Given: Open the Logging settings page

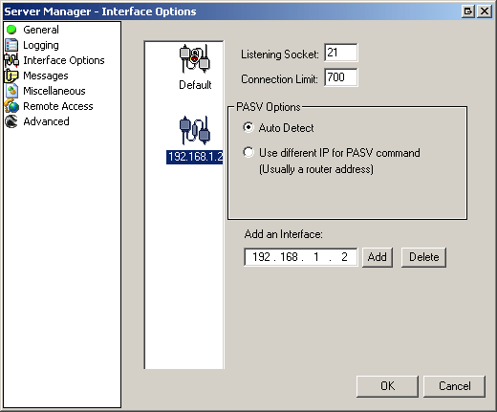Looking at the screenshot, I should [41, 45].
